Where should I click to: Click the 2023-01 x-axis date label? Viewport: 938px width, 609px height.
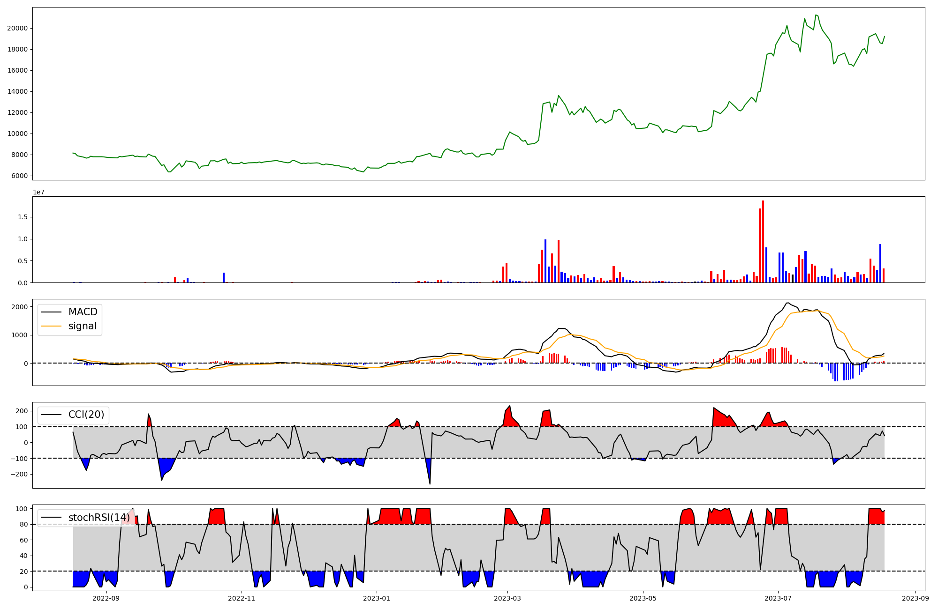coord(377,598)
